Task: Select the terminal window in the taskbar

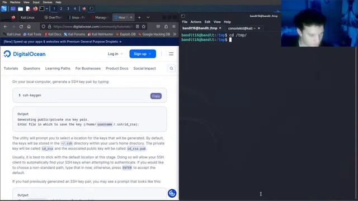Action: coord(91,9)
